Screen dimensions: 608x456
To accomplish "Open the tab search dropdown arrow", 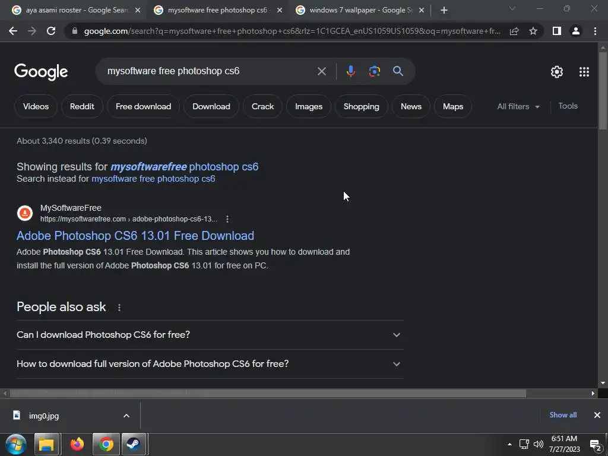I will [x=512, y=8].
